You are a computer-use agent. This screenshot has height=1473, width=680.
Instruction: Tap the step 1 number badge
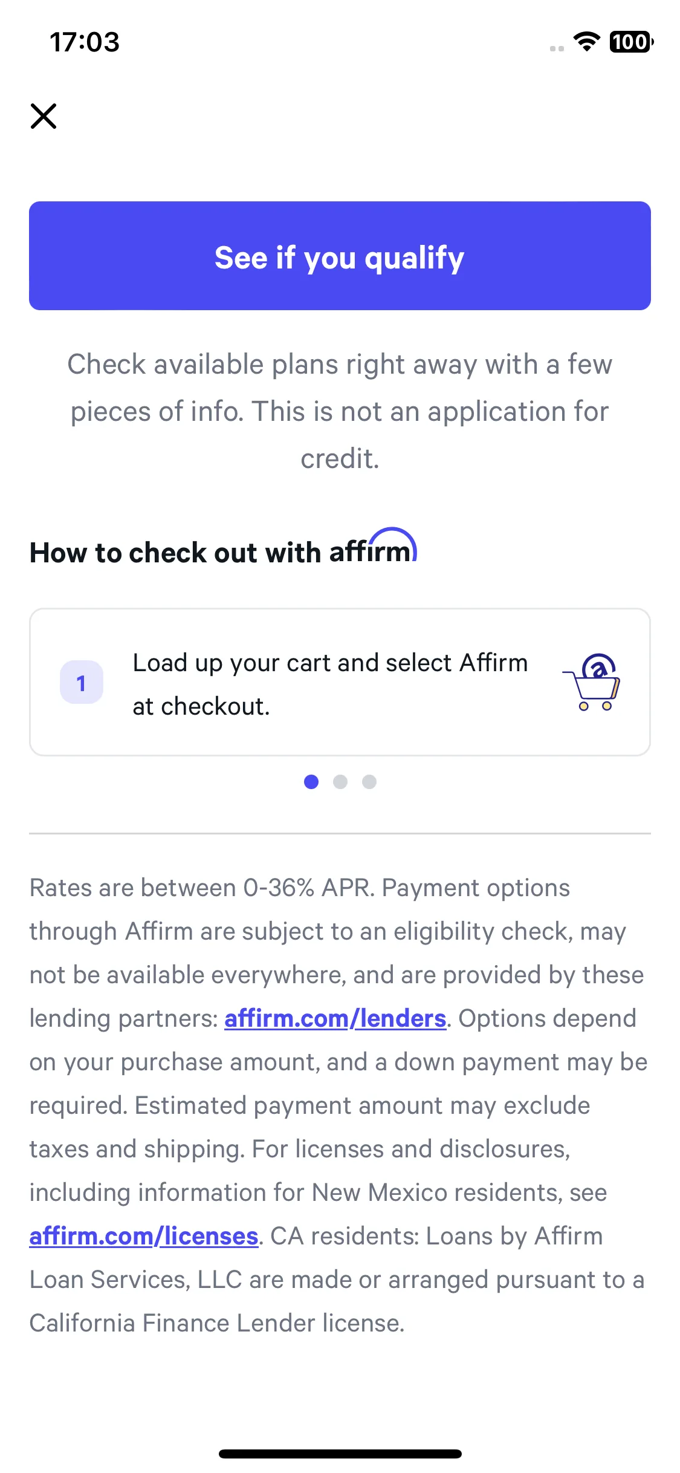point(82,682)
